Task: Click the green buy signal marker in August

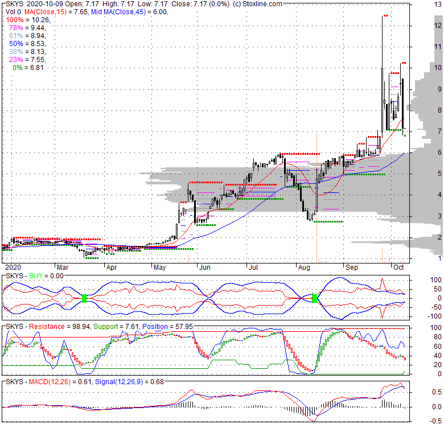Action: point(314,298)
